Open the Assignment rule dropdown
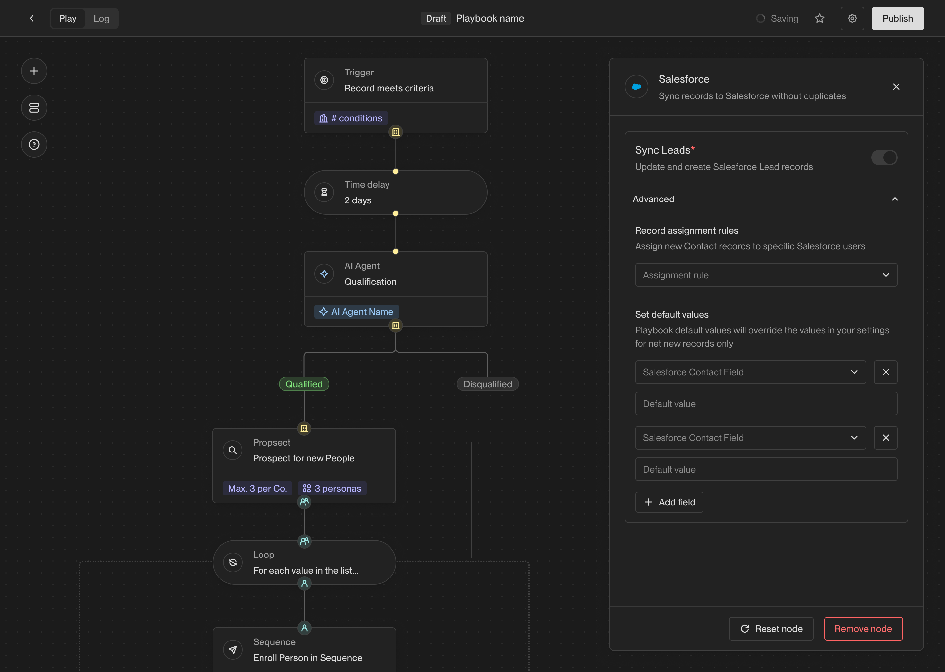Screen dimensions: 945x672 tap(766, 275)
